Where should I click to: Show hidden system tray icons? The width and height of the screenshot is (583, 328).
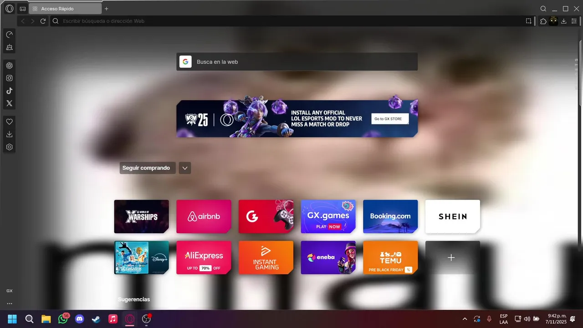(x=465, y=319)
